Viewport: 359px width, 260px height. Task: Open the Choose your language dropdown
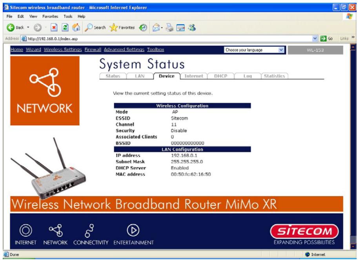pos(254,50)
